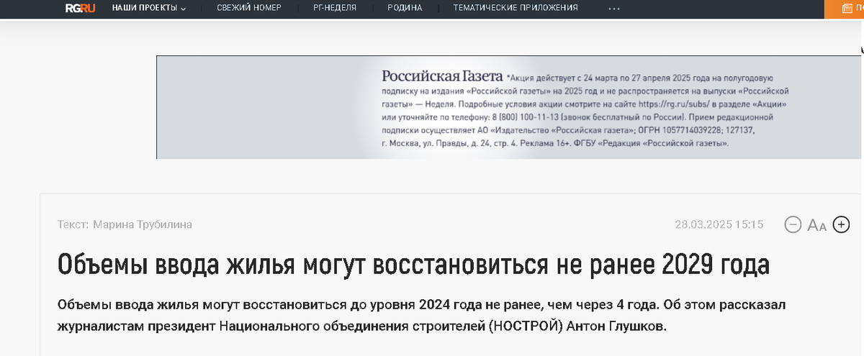Open author Марина Трубилина's page

[143, 224]
